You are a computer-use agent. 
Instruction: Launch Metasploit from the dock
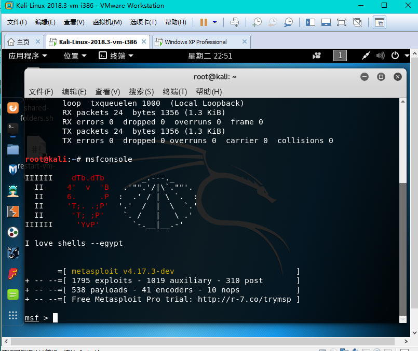tap(13, 170)
